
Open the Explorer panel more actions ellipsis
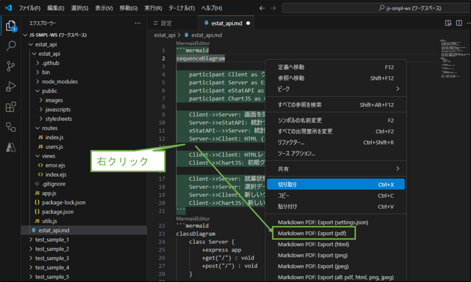tap(137, 23)
